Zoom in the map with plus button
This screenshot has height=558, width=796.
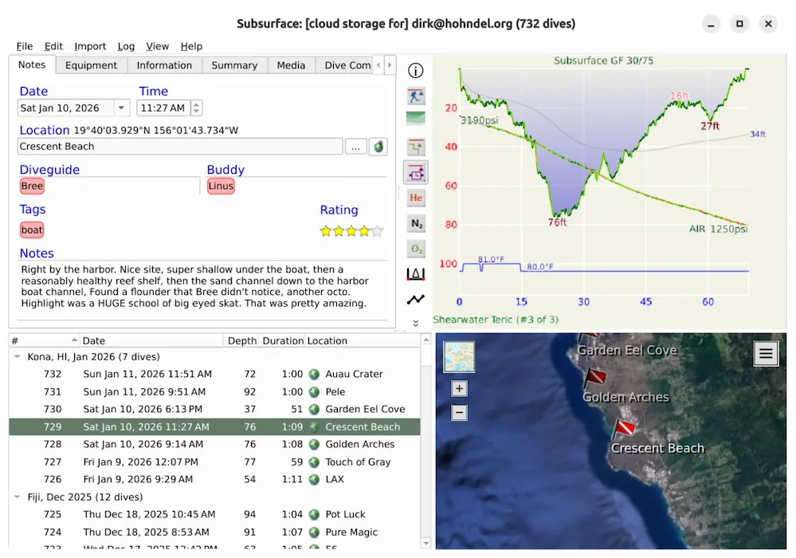pos(459,389)
